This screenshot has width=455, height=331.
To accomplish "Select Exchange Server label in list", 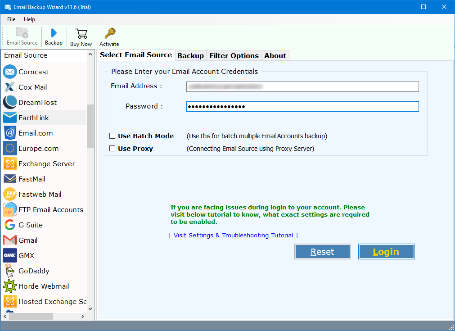I will (x=47, y=164).
